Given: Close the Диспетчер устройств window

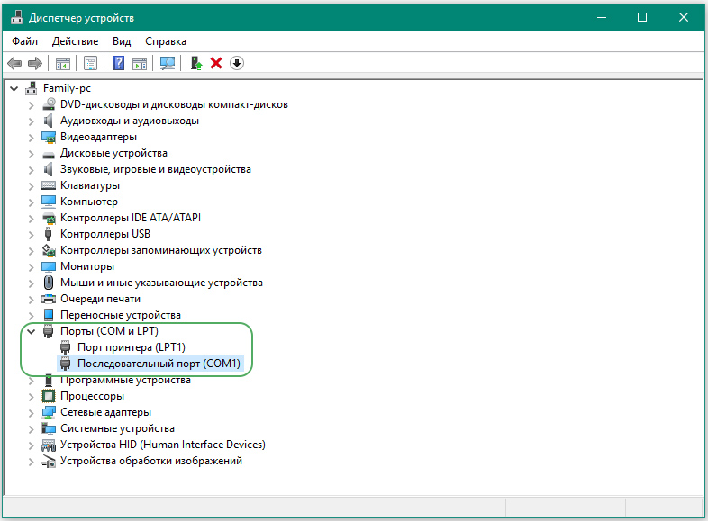Looking at the screenshot, I should pyautogui.click(x=684, y=18).
